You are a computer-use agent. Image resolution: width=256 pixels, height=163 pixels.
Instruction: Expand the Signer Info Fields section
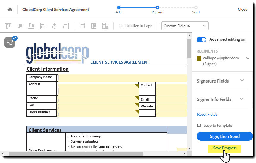[x=242, y=99]
